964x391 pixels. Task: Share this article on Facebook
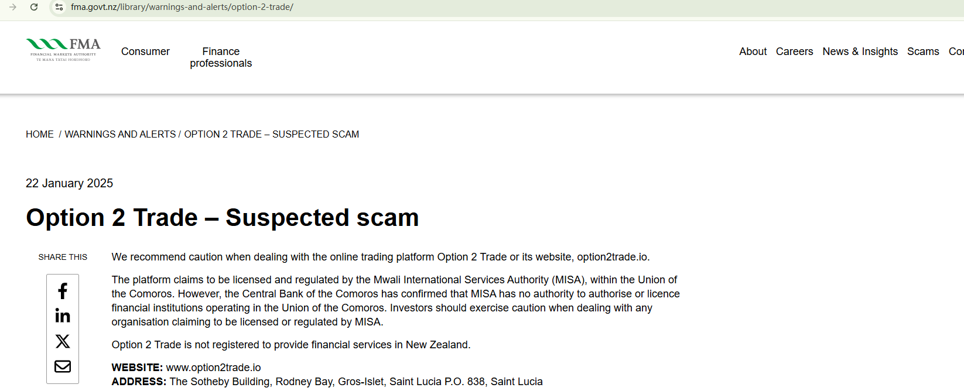(x=63, y=291)
